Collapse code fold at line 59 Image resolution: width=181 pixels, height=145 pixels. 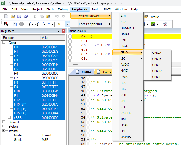coord(88,139)
